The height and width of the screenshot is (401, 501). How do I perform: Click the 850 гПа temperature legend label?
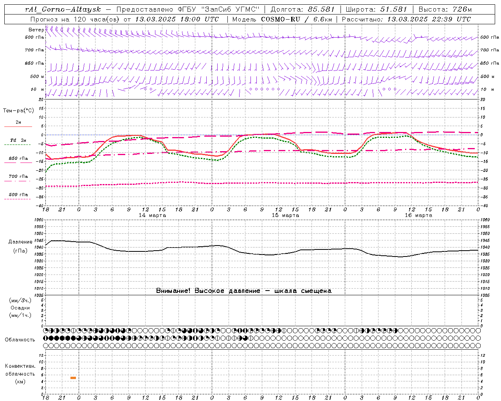pos(18,159)
